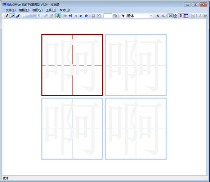Maximize the EduOffice window
Viewport: 210px width, 182px height.
pos(195,5)
